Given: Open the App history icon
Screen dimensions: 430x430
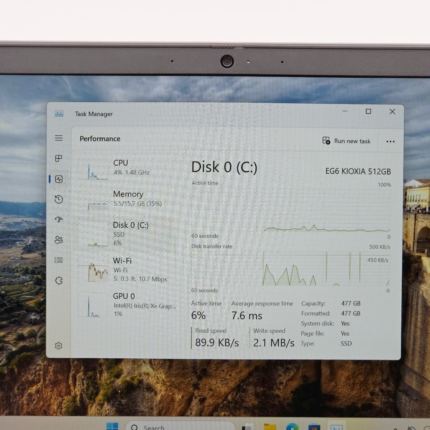Looking at the screenshot, I should click(59, 199).
